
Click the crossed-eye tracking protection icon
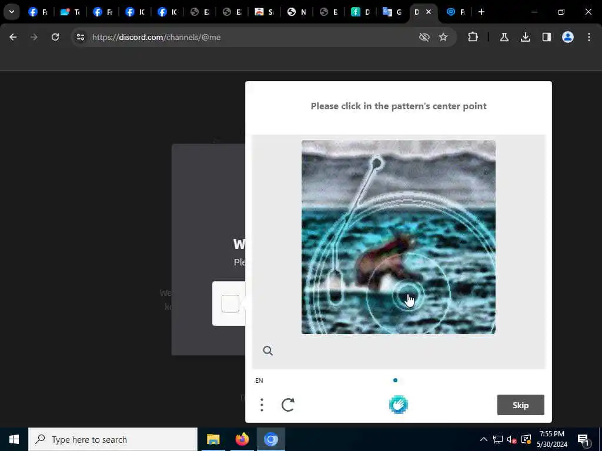(x=424, y=37)
